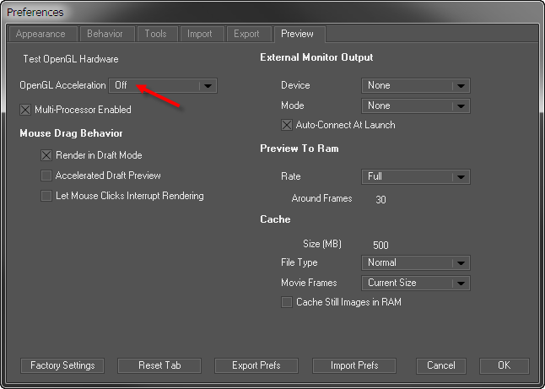Open the external monitor Device dropdown
Viewport: 545px width, 389px height.
click(415, 85)
